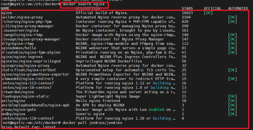253x130 pixels.
Task: Click 'An APB to deploy NGINX' description
Action: pyautogui.click(x=100, y=105)
